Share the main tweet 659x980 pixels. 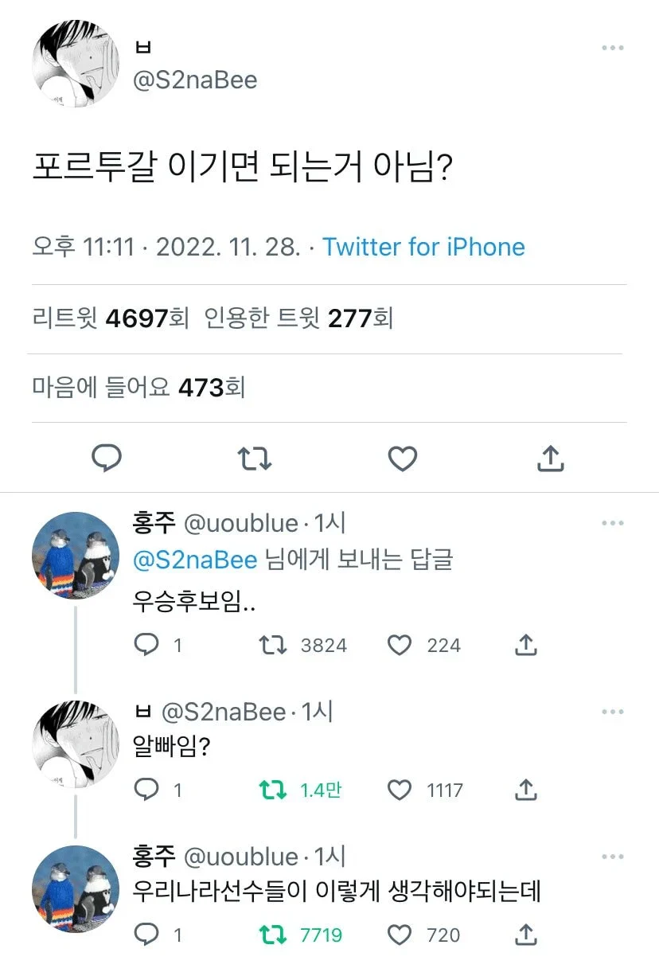pyautogui.click(x=550, y=458)
